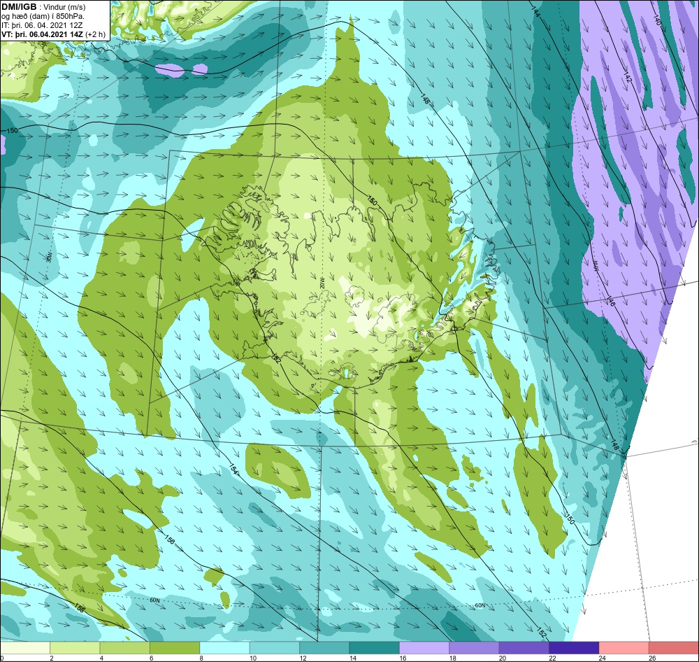Click the legend tick value '16'
Viewport: 699px width, 662px height.
(x=403, y=658)
